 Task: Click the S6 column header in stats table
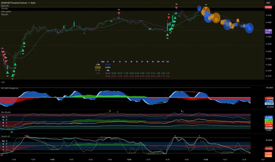137,62
